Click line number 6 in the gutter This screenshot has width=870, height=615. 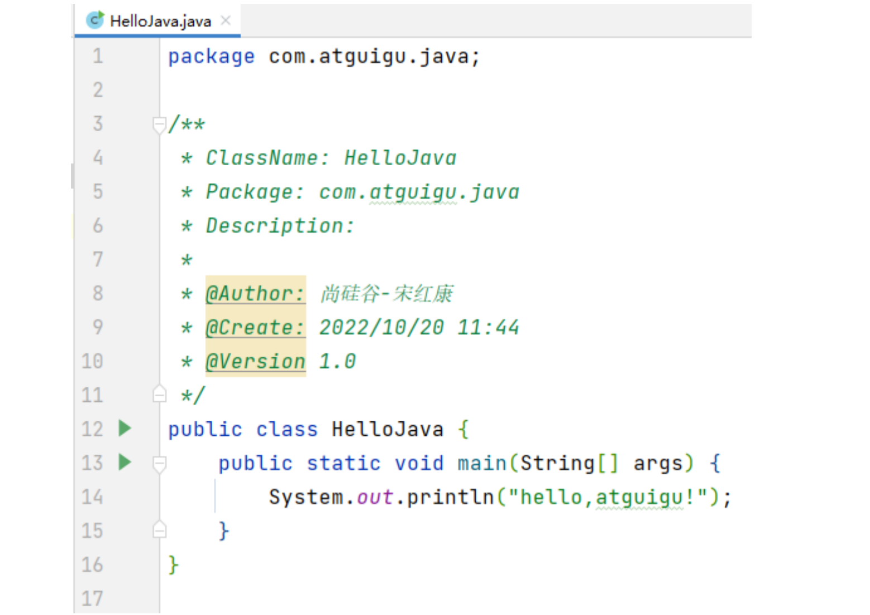coord(98,225)
